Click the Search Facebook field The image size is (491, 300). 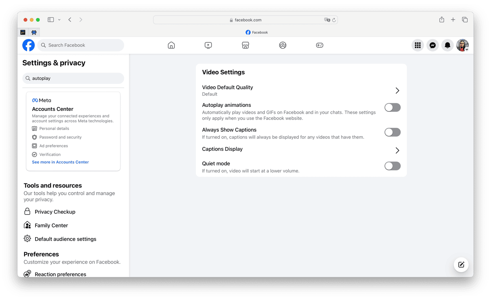[x=81, y=45]
